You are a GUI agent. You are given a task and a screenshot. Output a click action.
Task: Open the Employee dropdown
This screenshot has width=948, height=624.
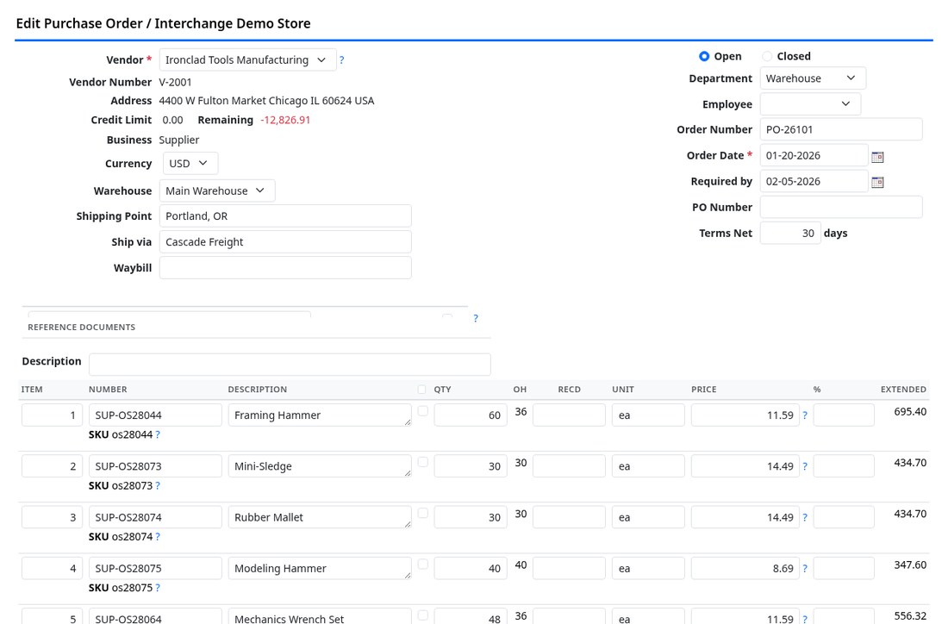810,104
